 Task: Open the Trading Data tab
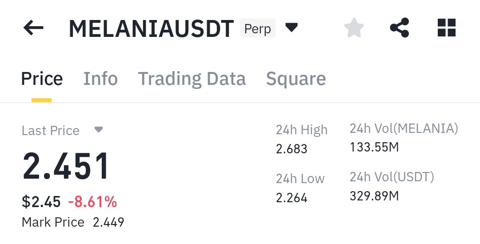(192, 79)
